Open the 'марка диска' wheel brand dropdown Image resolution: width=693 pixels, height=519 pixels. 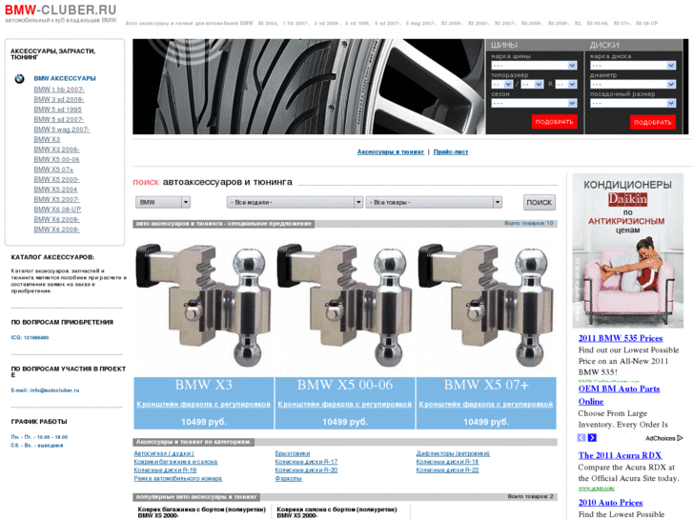[x=633, y=66]
